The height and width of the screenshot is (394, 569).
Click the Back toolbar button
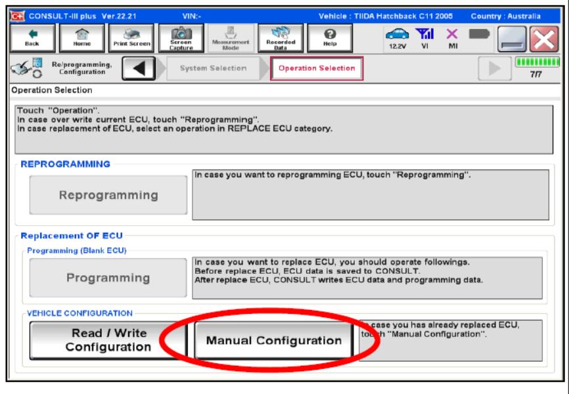coord(32,38)
